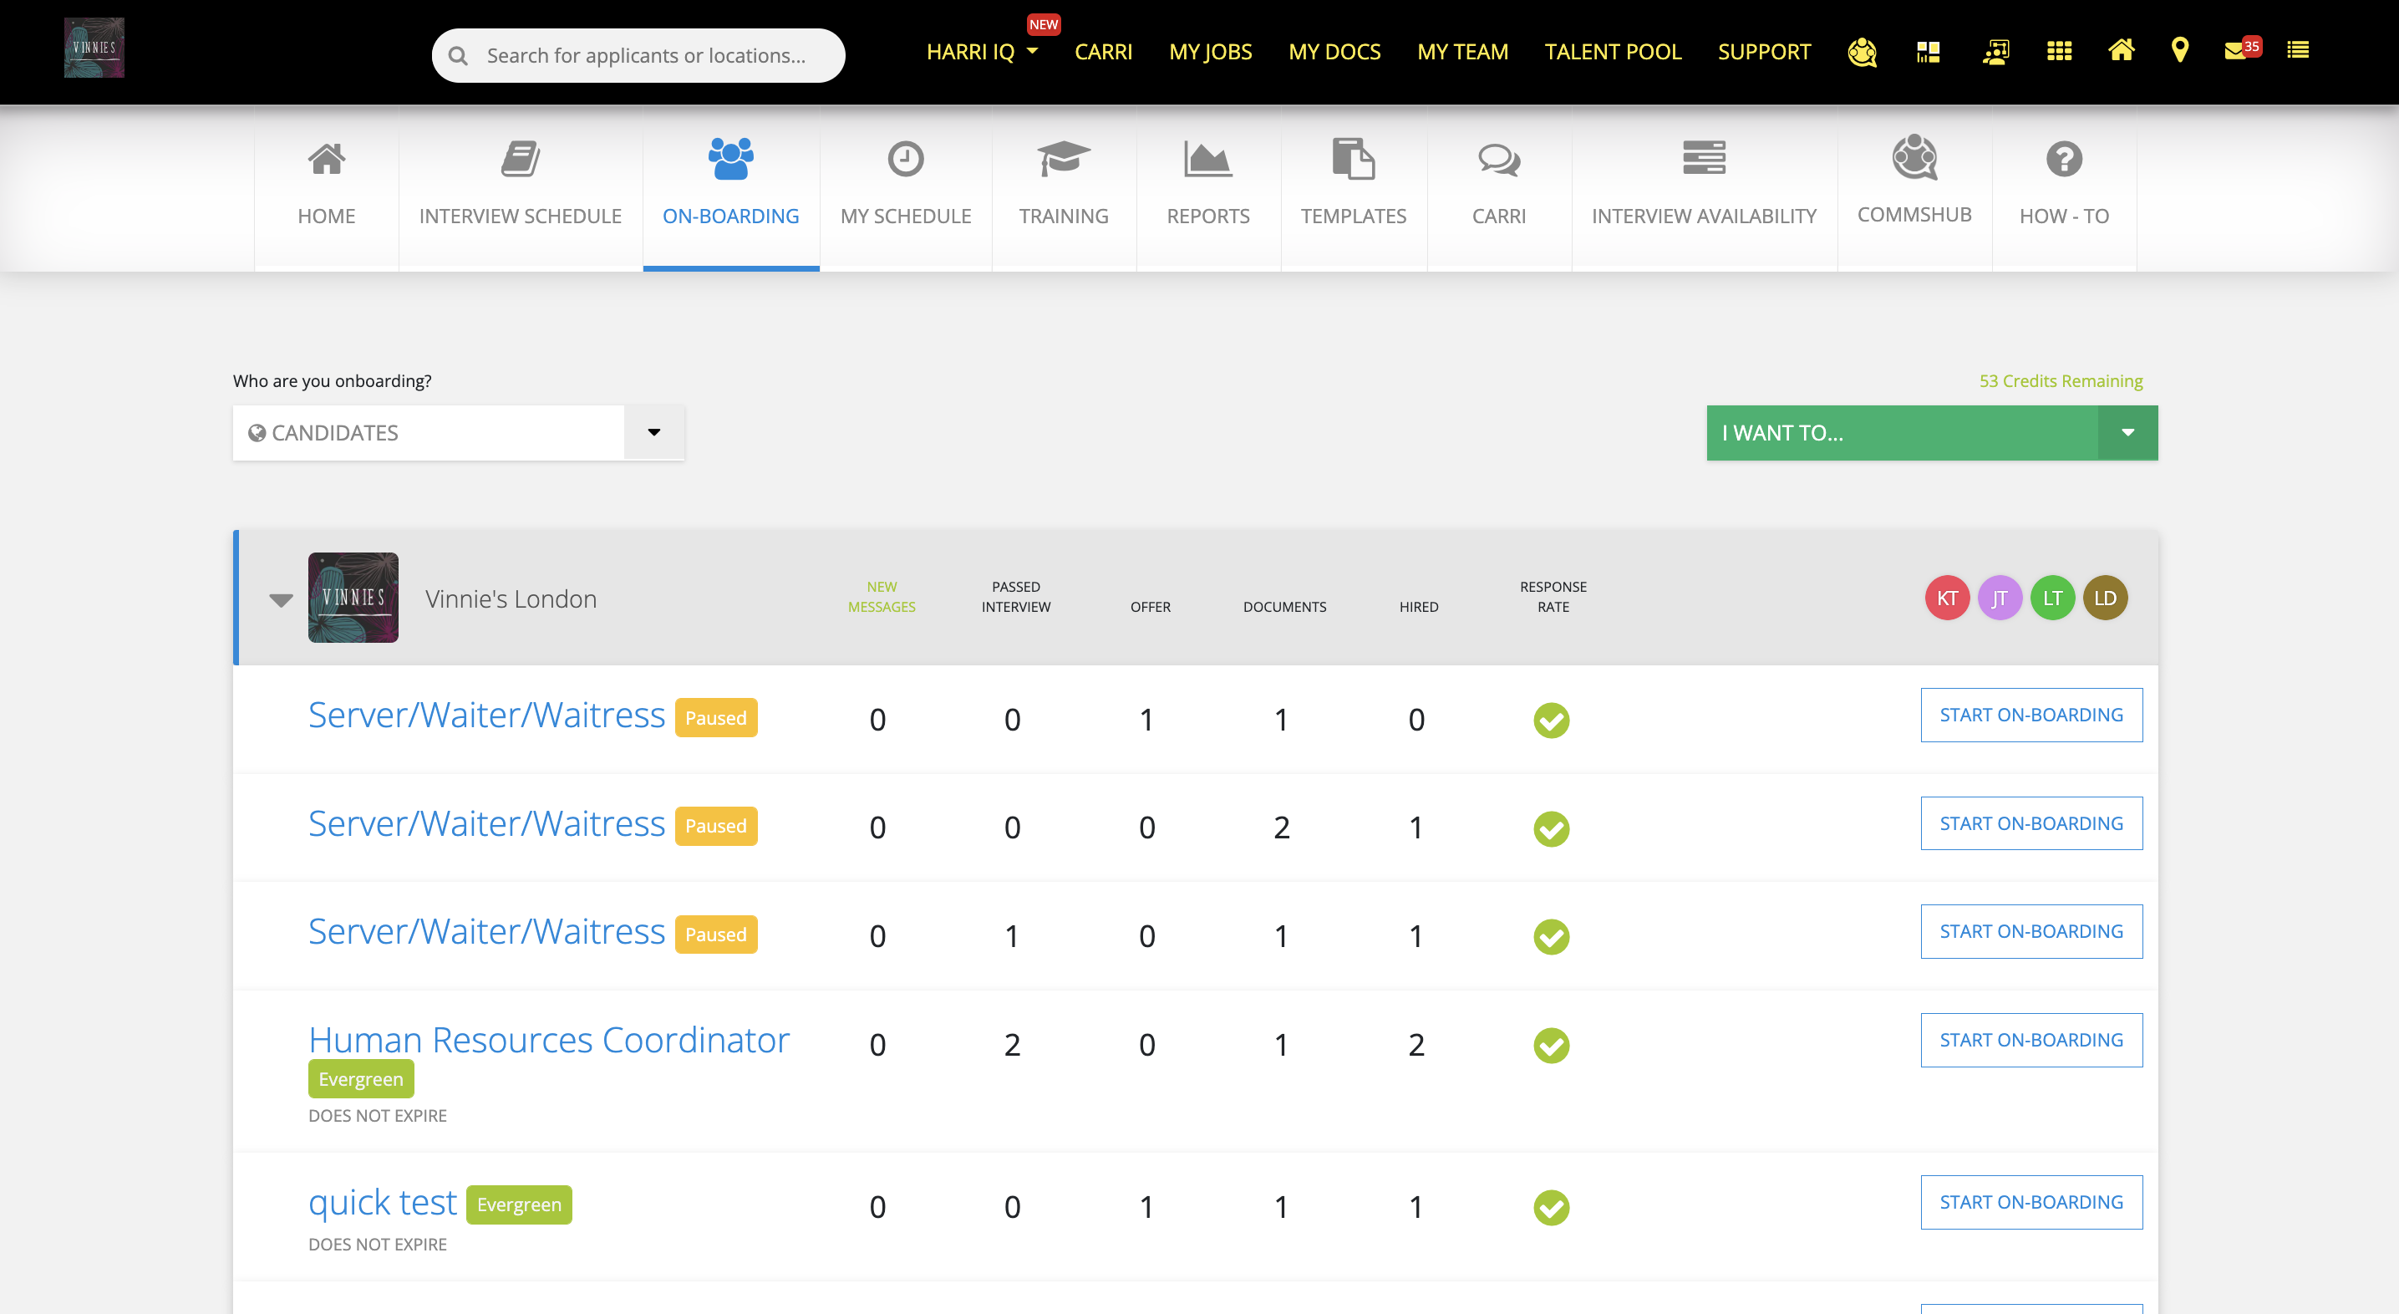The height and width of the screenshot is (1314, 2399).
Task: Go to the HOME tab icon
Action: pos(326,160)
